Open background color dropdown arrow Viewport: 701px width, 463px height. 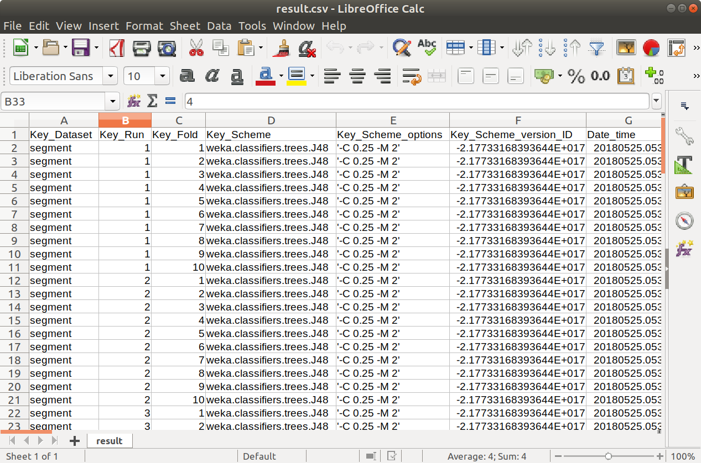[313, 76]
